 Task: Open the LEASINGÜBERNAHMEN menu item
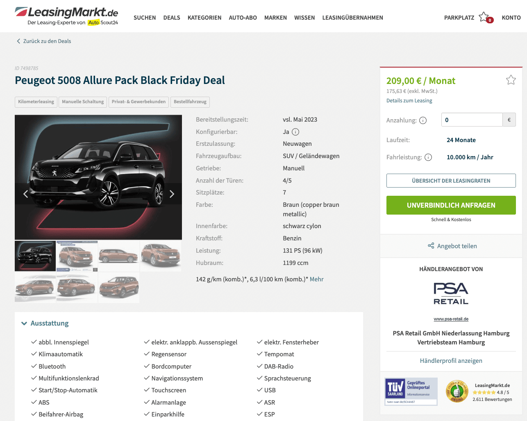(x=352, y=18)
